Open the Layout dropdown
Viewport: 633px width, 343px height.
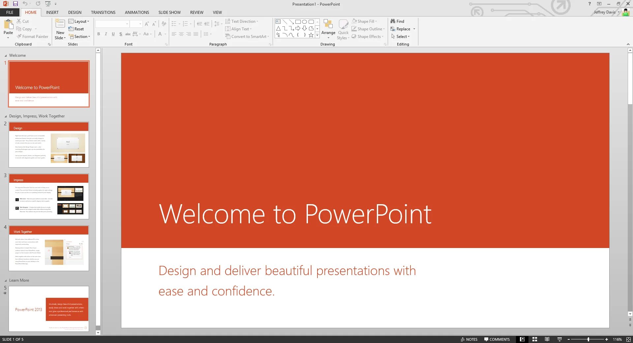[79, 21]
